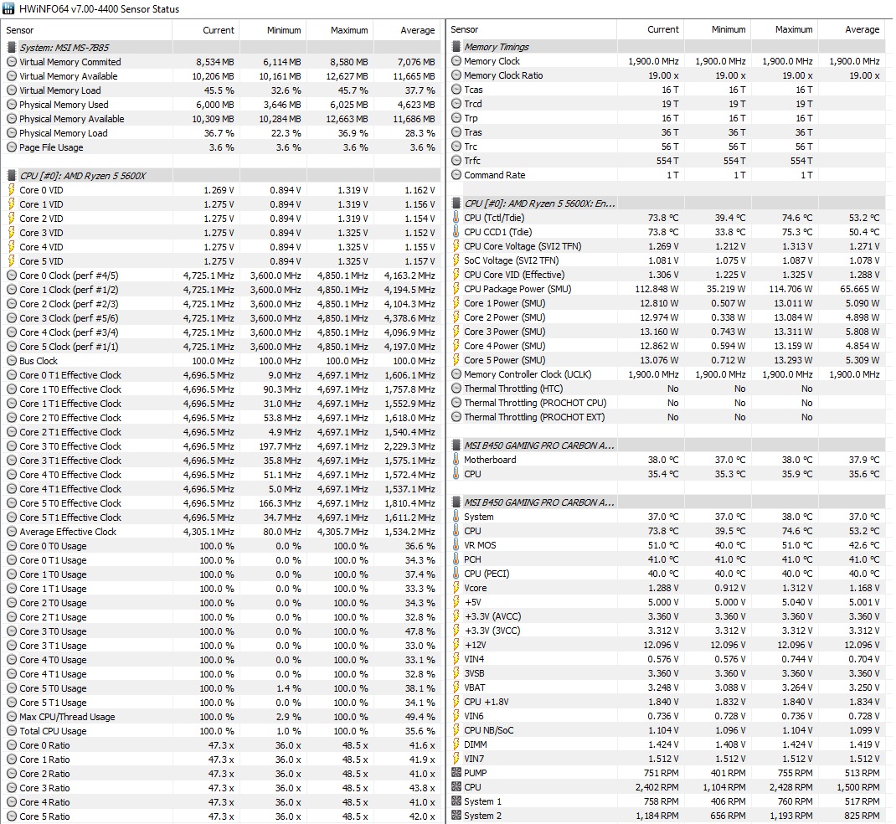Select CPU Core VID (Effective) row

667,275
